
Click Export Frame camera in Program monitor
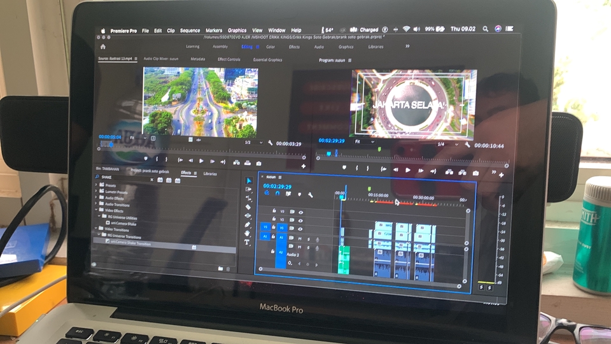[x=476, y=173]
